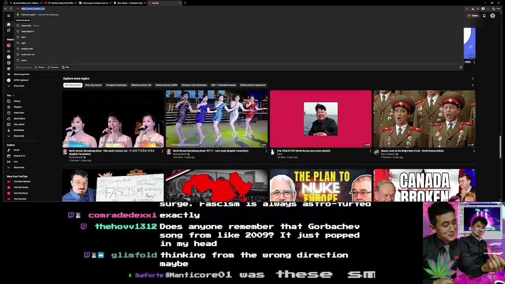Open more options for 'Let's study' video
The image size is (505, 284).
(x=266, y=151)
